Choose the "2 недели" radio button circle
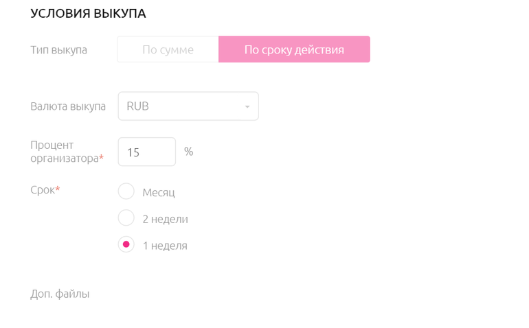Screen dimensions: 529x328 pyautogui.click(x=126, y=218)
